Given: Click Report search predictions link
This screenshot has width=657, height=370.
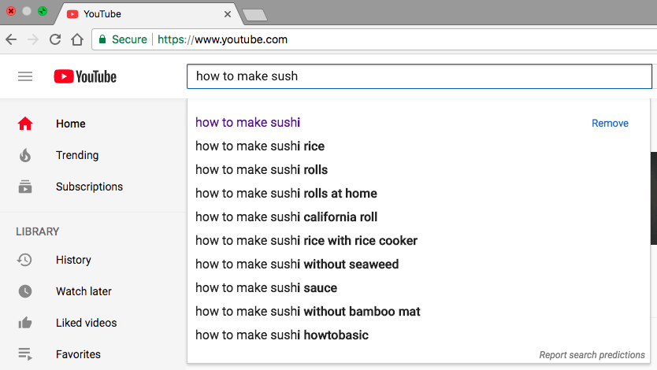Looking at the screenshot, I should point(592,355).
